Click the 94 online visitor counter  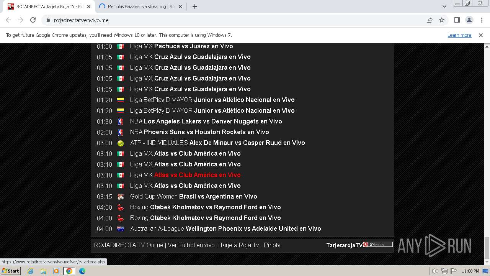[378, 245]
